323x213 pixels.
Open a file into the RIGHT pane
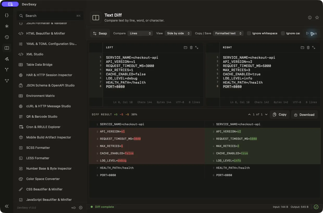coord(302,48)
